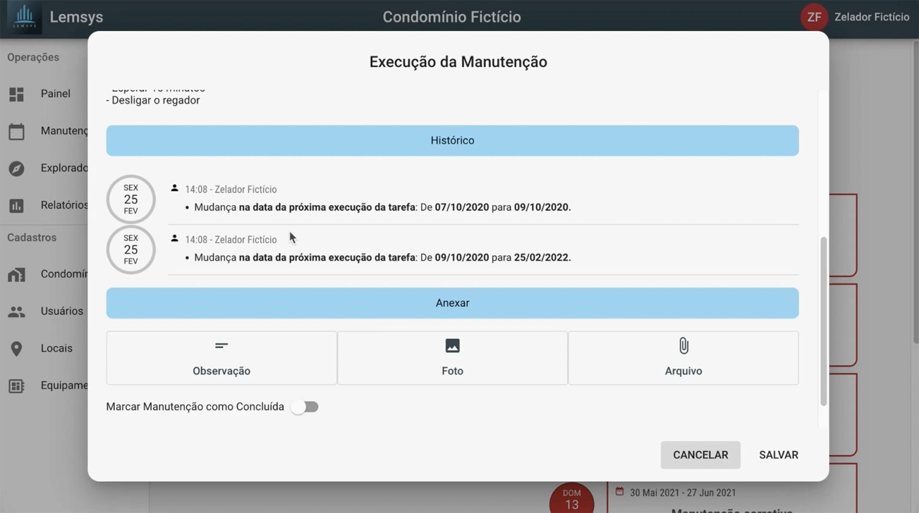Open the Locais pin icon
Screen dimensions: 919x513
17,349
